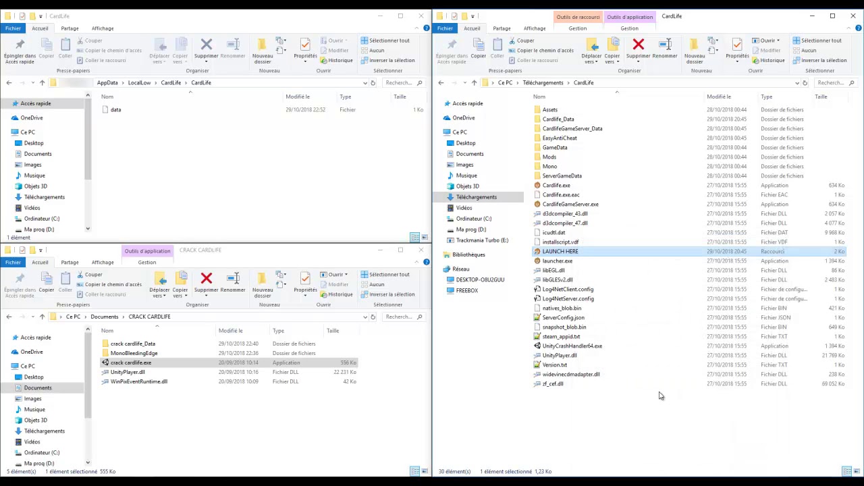Screen dimensions: 864x486
Task: Open Accueil tab in right CardLife window
Action: tap(472, 28)
